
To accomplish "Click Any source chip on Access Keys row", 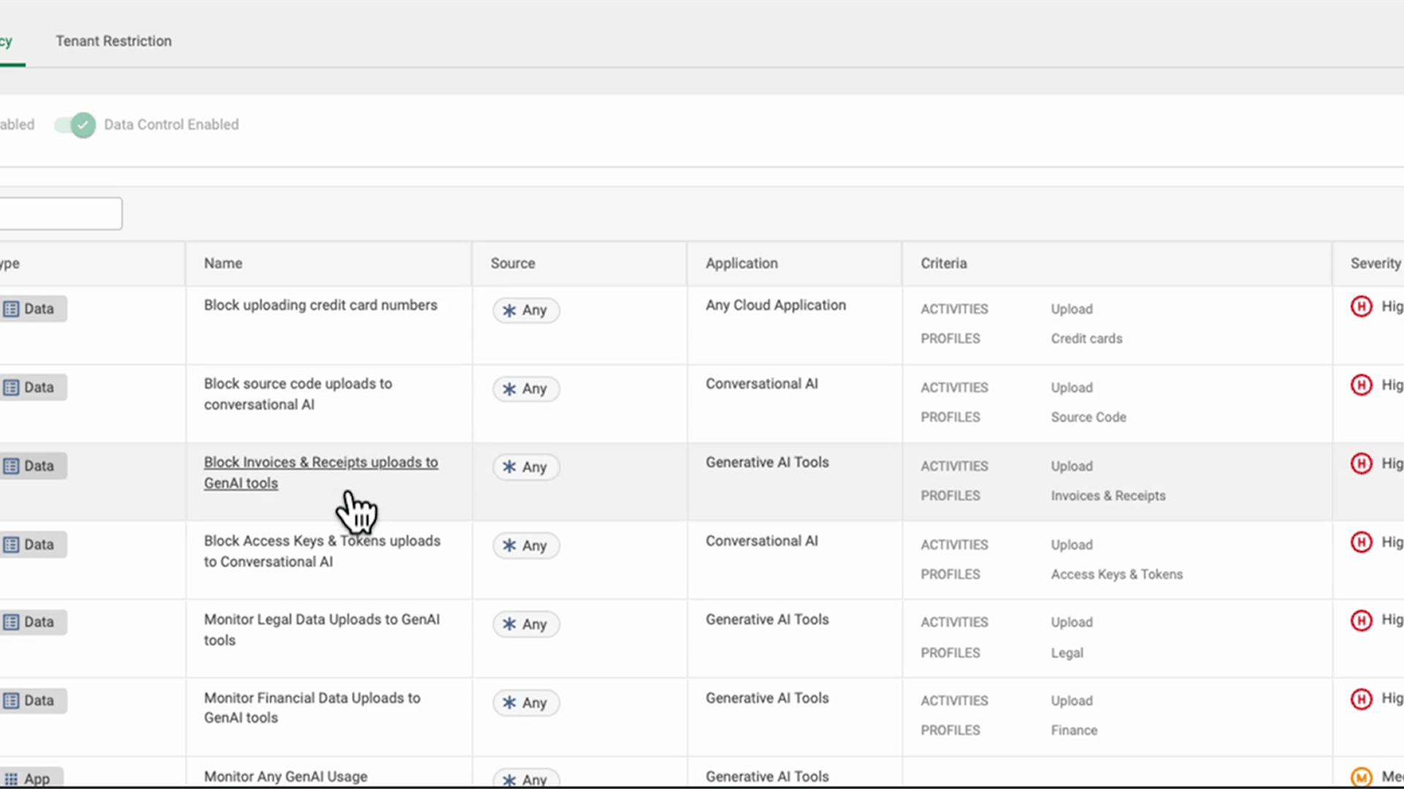I will point(526,546).
